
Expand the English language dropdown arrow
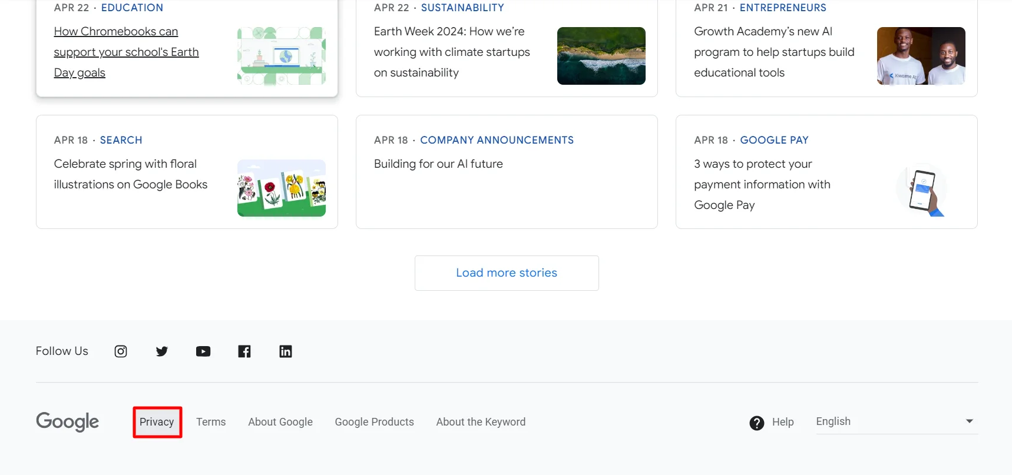point(969,421)
